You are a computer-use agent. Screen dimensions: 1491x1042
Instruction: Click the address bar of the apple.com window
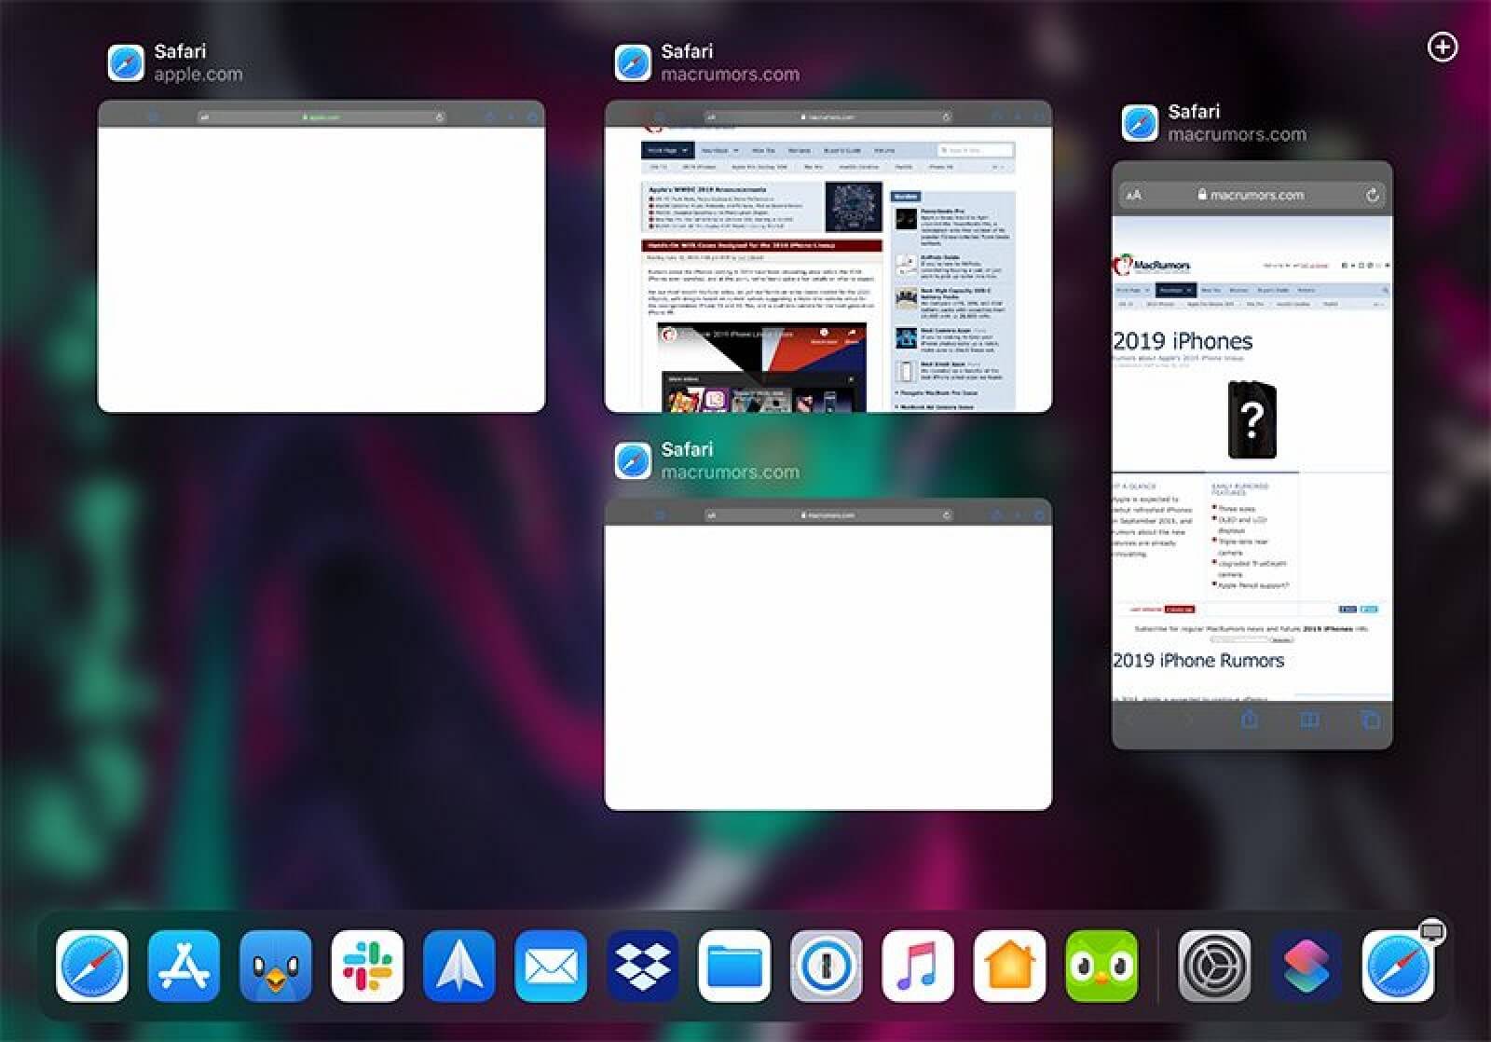[321, 117]
